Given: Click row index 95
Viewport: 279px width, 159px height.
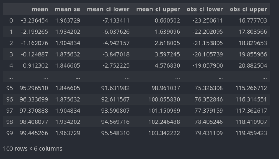Looking at the screenshot, I should (x=10, y=88).
